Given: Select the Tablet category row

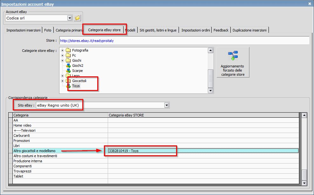Looking at the screenshot, I should [x=154, y=176].
